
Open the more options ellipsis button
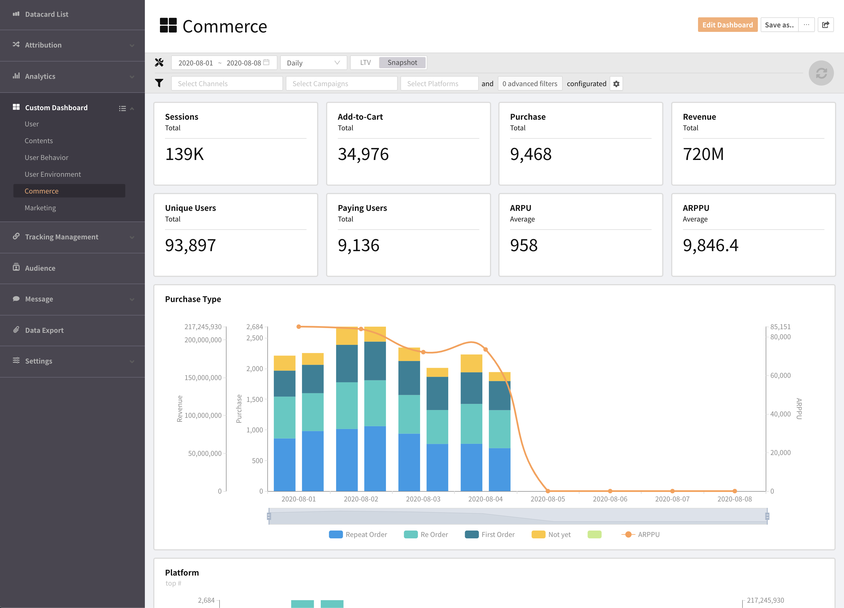tap(807, 25)
